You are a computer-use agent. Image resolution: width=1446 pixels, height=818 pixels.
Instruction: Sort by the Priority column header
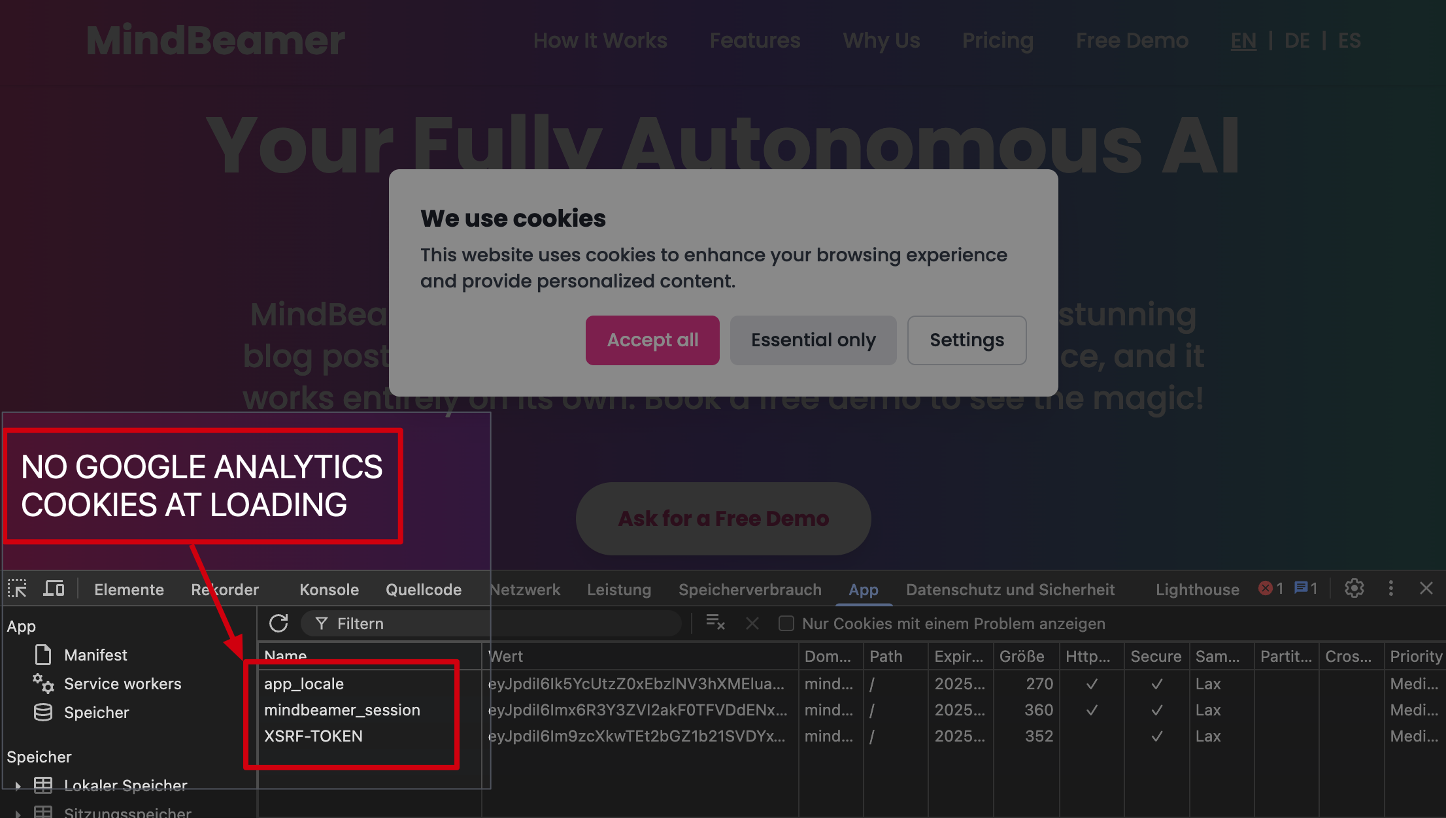[1415, 657]
